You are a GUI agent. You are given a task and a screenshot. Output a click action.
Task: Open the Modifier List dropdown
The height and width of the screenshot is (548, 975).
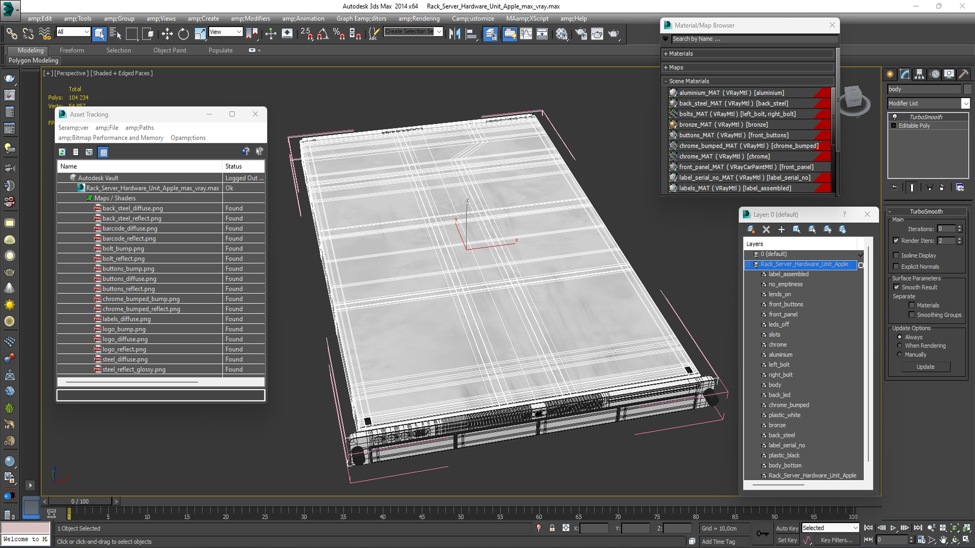(x=965, y=104)
